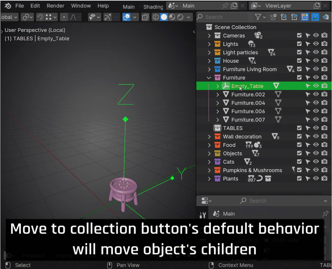Toggle X-Ray mode in the viewport header

tap(145, 17)
